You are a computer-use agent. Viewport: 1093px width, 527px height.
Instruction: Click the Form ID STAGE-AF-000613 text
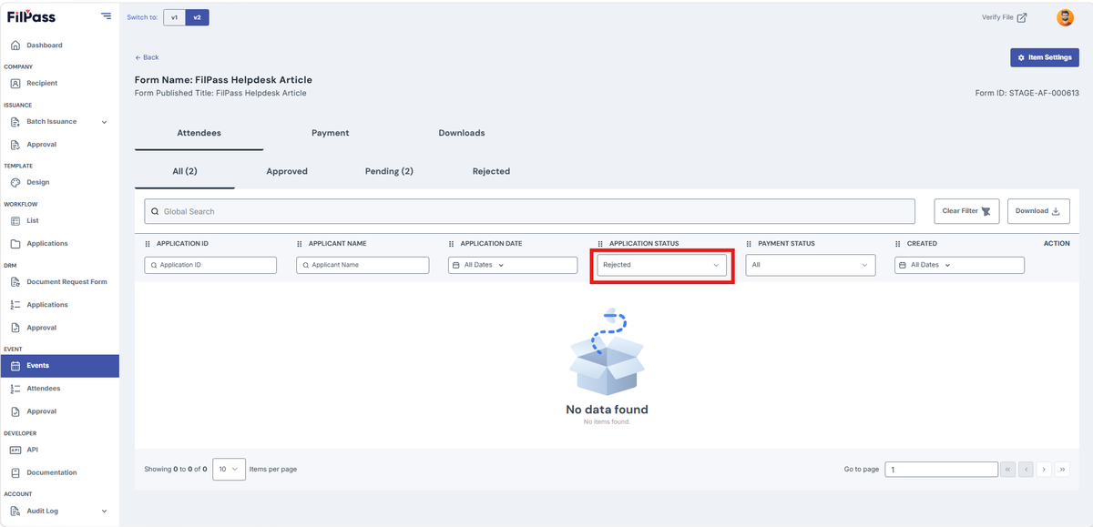[1027, 93]
